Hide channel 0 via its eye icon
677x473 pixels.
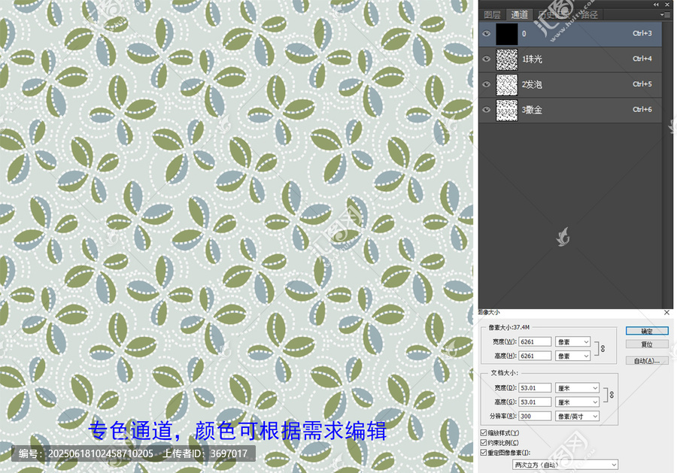pyautogui.click(x=487, y=34)
